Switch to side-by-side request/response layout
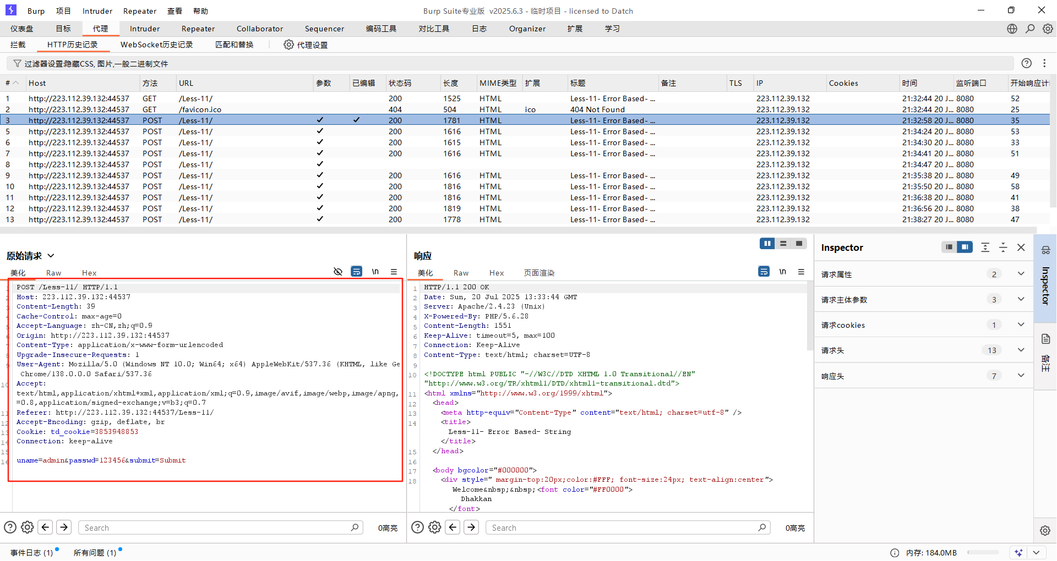 tap(767, 244)
